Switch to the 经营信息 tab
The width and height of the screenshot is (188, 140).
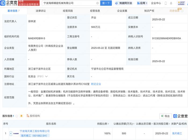pos(95,11)
